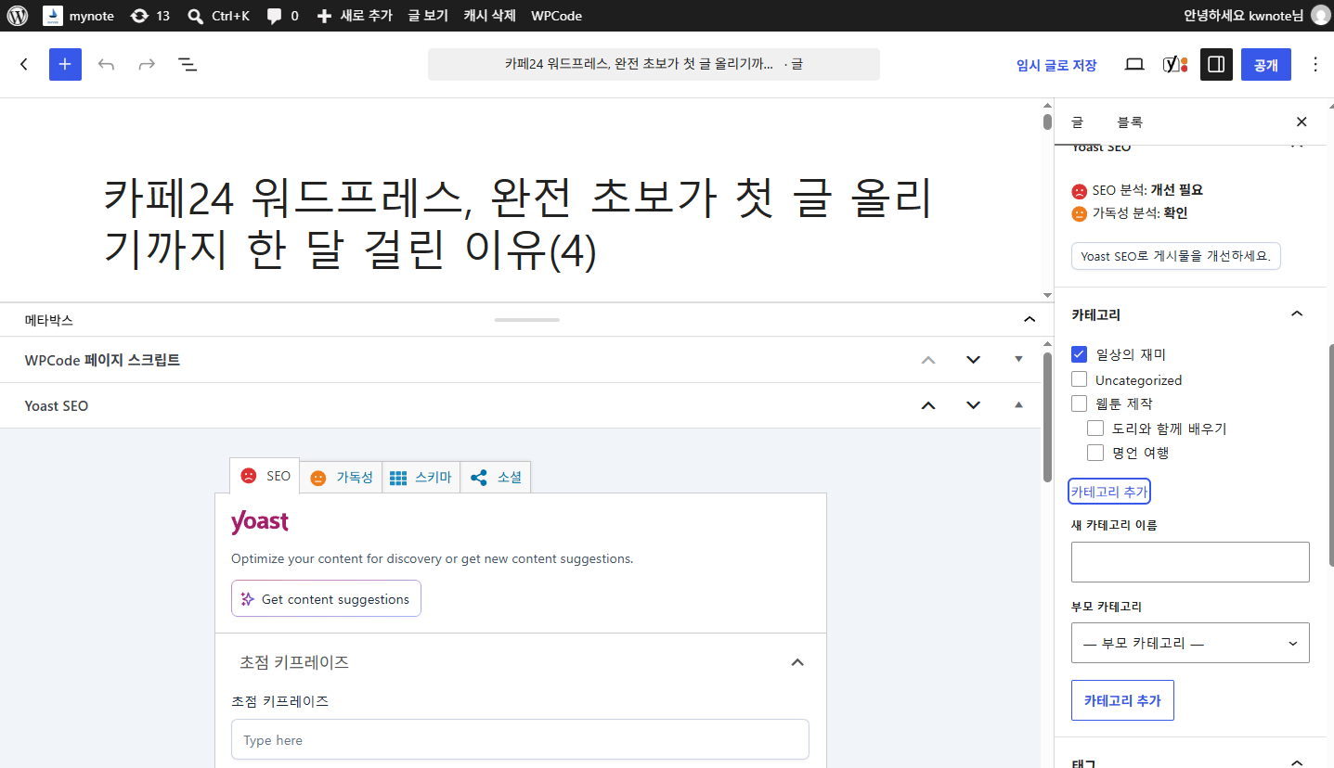Collapse the 메타박스 section
Viewport: 1334px width, 768px height.
point(1029,320)
